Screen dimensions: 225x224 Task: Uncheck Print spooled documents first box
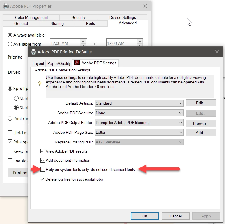[10, 142]
